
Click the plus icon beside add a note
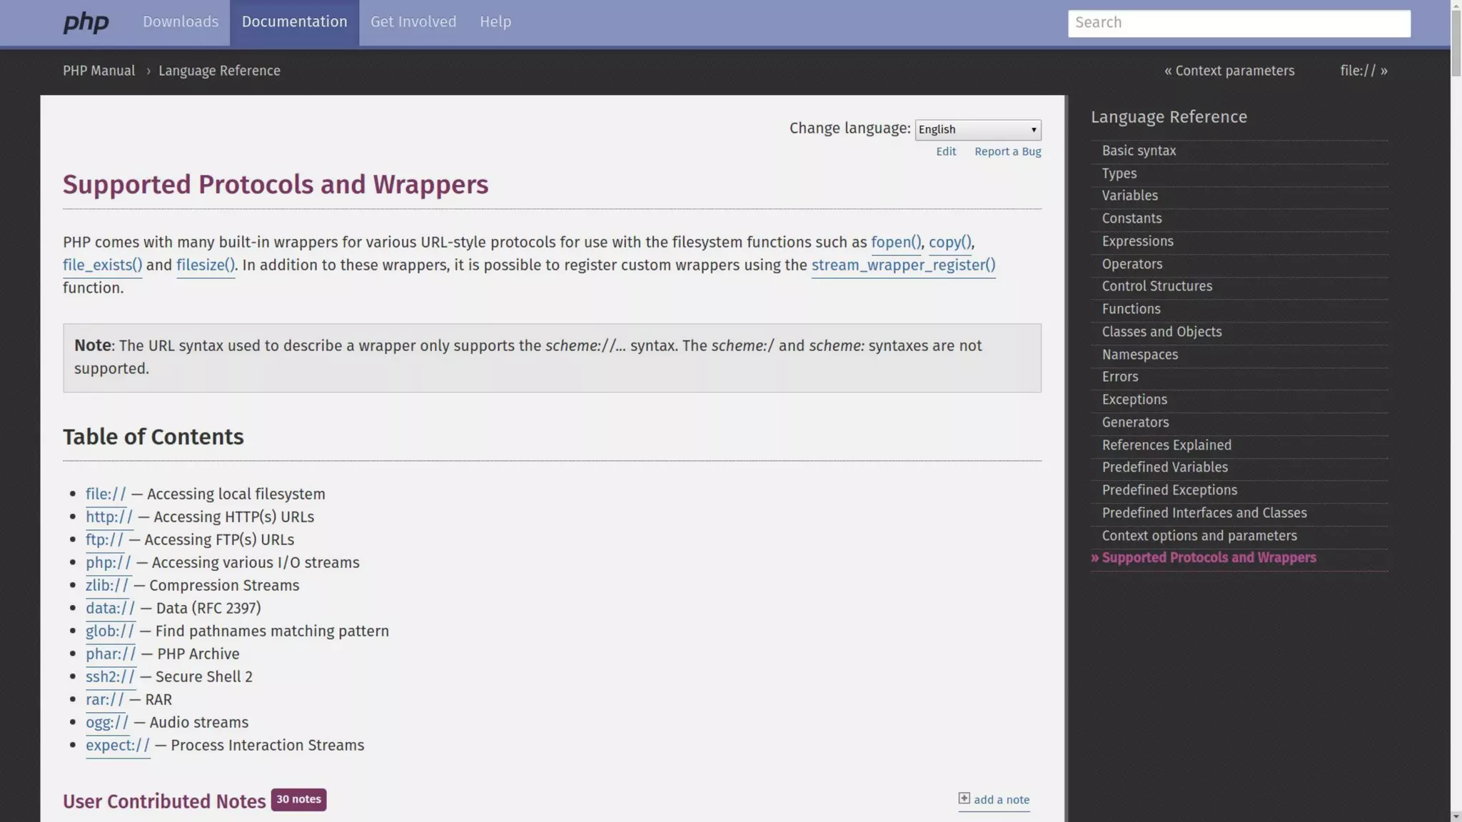[x=964, y=798]
